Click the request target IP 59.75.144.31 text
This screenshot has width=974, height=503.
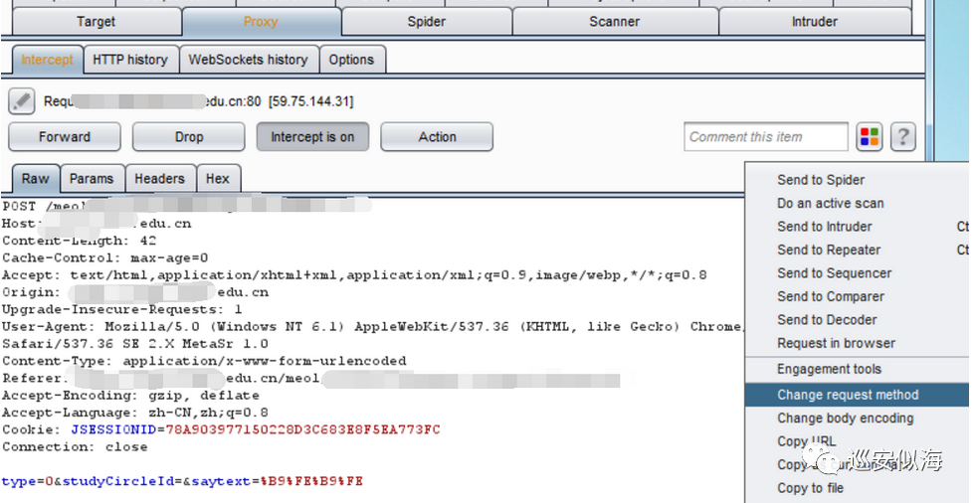[x=310, y=101]
